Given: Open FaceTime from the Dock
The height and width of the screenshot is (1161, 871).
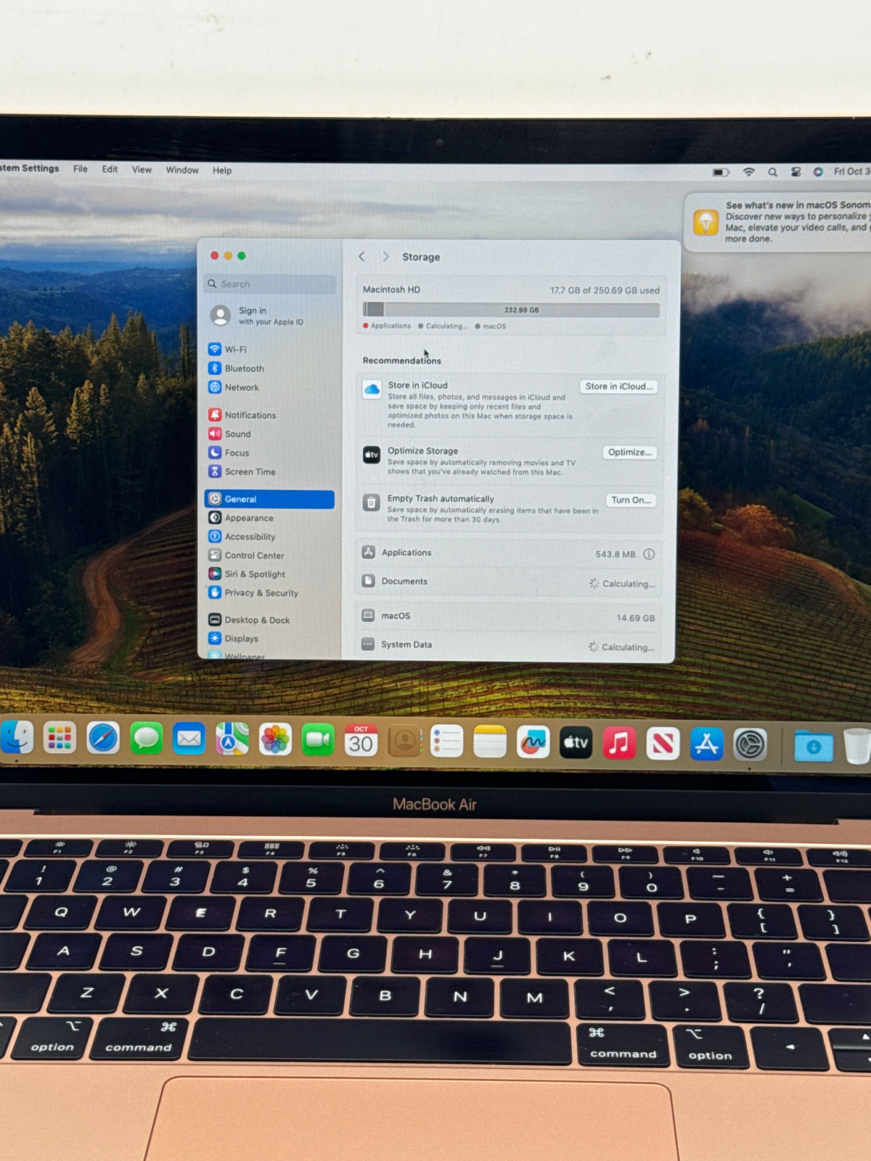Looking at the screenshot, I should point(318,740).
